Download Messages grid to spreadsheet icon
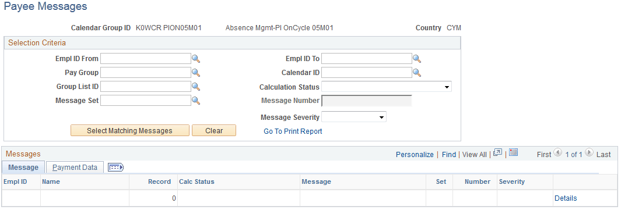 514,152
